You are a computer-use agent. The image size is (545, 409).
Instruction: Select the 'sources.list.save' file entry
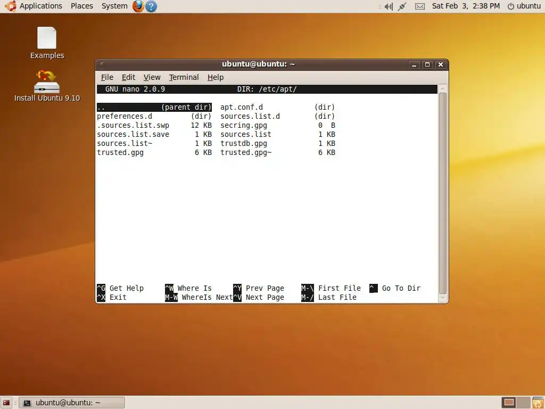click(154, 134)
